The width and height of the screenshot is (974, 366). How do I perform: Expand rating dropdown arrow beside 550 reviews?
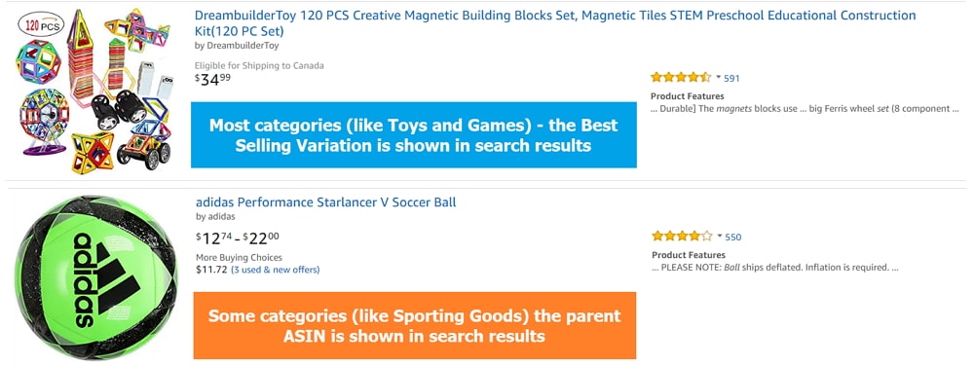click(720, 237)
